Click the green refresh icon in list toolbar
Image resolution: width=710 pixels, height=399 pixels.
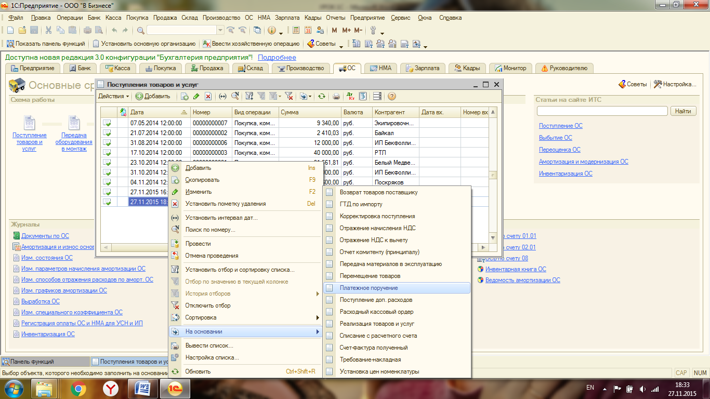pos(322,96)
